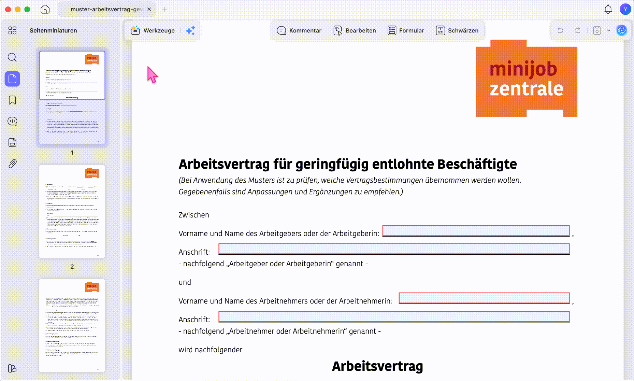Switch to Schwärzen mode
The image size is (634, 381).
point(457,30)
